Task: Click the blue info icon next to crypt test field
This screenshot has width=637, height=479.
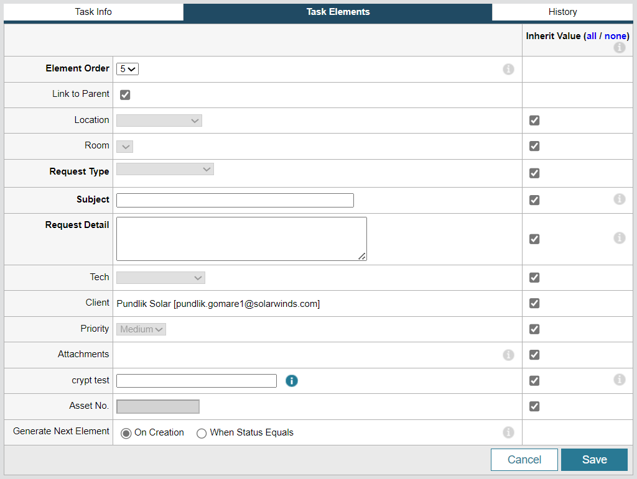Action: coord(292,381)
